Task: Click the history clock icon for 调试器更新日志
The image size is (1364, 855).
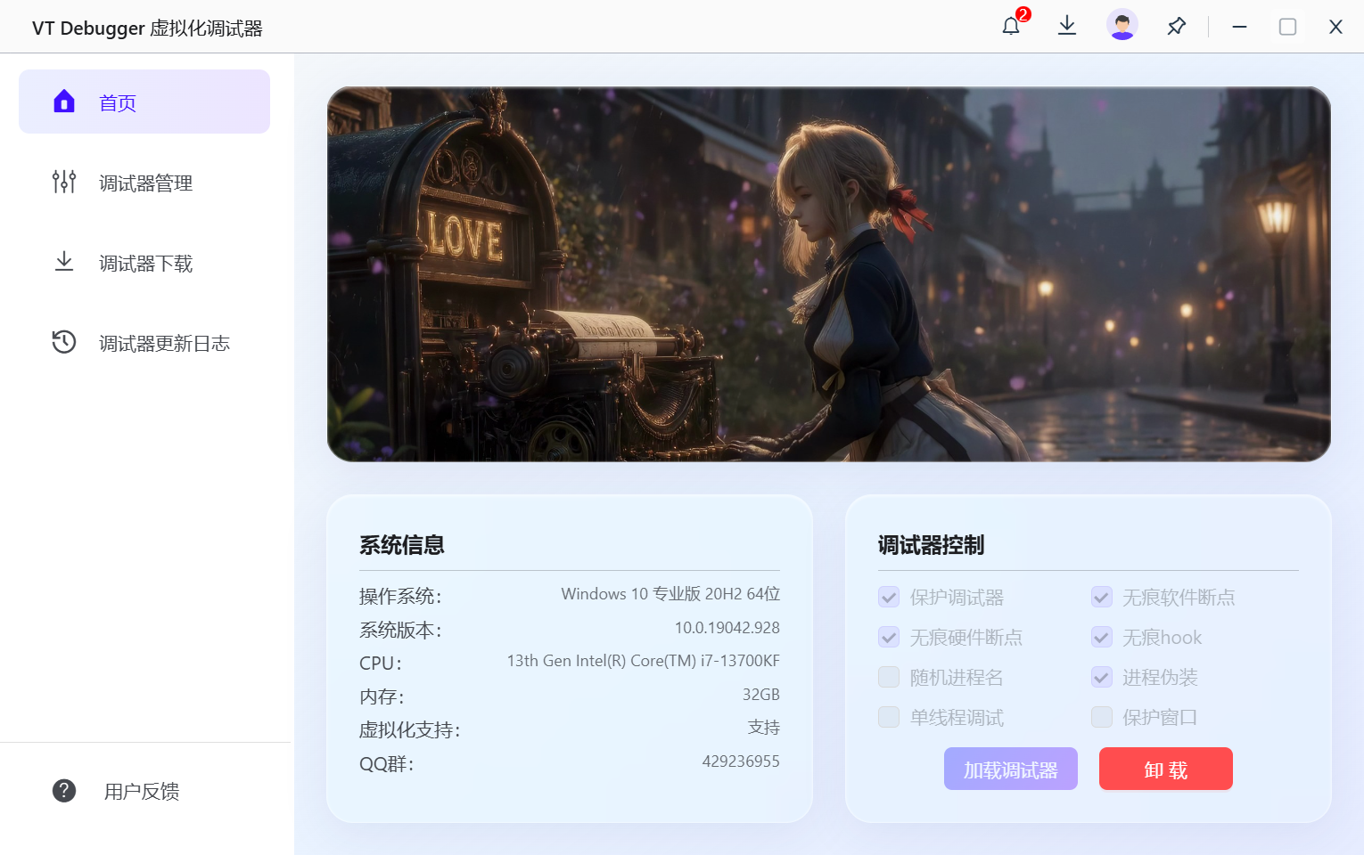Action: [64, 342]
